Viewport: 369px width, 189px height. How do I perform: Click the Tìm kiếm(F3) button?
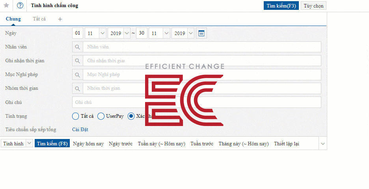(281, 6)
